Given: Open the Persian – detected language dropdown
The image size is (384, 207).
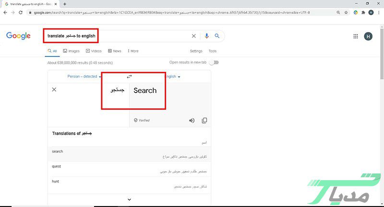Looking at the screenshot, I should tap(84, 77).
